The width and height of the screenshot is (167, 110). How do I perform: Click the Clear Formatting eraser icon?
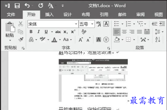(84, 32)
